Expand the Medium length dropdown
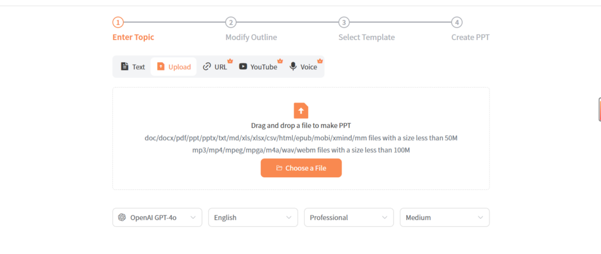601x254 pixels. point(444,217)
